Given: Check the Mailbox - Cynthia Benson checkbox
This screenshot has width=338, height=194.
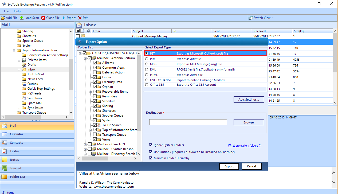Looking at the screenshot, I should [90, 149].
